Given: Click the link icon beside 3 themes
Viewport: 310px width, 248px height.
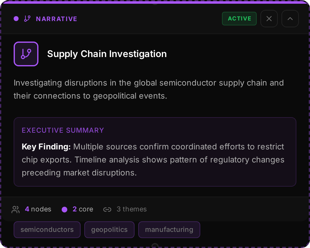Looking at the screenshot, I should [107, 210].
